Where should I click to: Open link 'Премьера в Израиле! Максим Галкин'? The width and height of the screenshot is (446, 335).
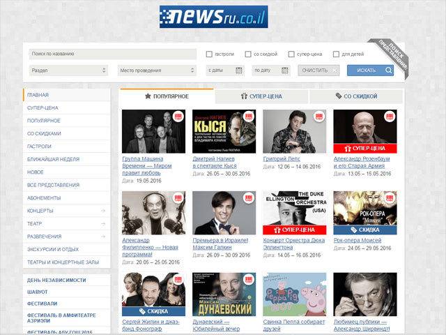220,244
